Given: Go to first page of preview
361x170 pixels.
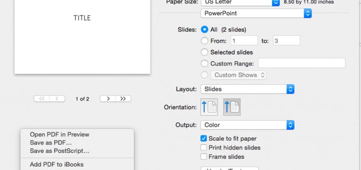Looking at the screenshot, I should 42,99.
